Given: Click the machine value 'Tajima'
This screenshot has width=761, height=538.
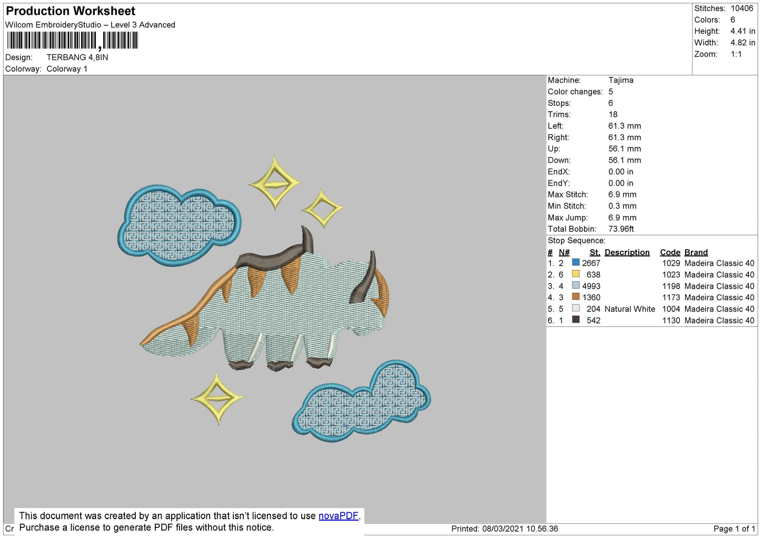Looking at the screenshot, I should click(x=621, y=80).
